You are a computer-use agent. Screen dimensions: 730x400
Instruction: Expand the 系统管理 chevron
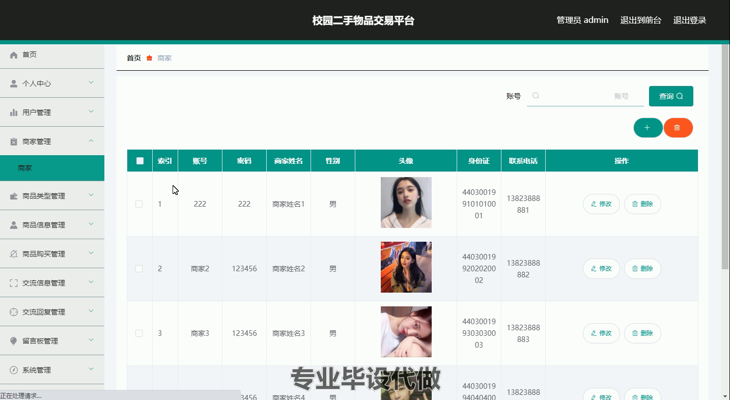(x=91, y=369)
